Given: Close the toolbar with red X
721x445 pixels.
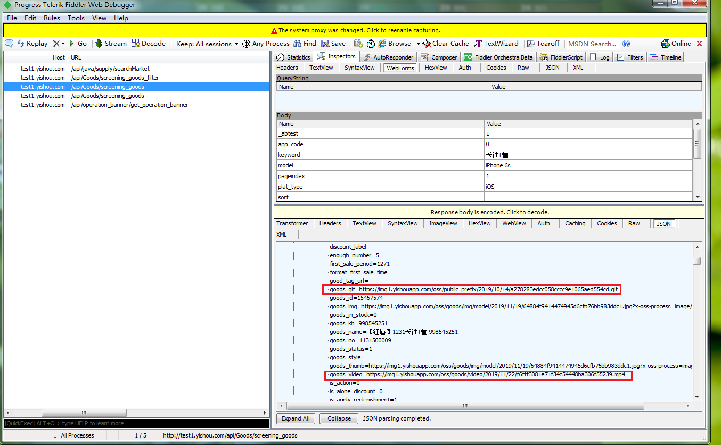Looking at the screenshot, I should (700, 44).
